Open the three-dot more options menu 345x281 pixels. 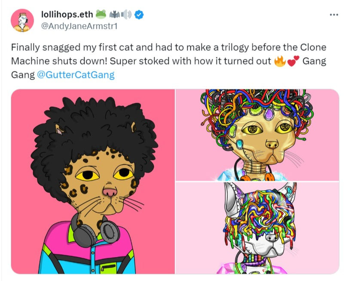click(x=334, y=15)
